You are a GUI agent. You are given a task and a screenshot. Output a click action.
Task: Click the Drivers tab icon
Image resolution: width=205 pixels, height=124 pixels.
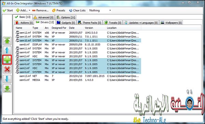[x=38, y=22]
